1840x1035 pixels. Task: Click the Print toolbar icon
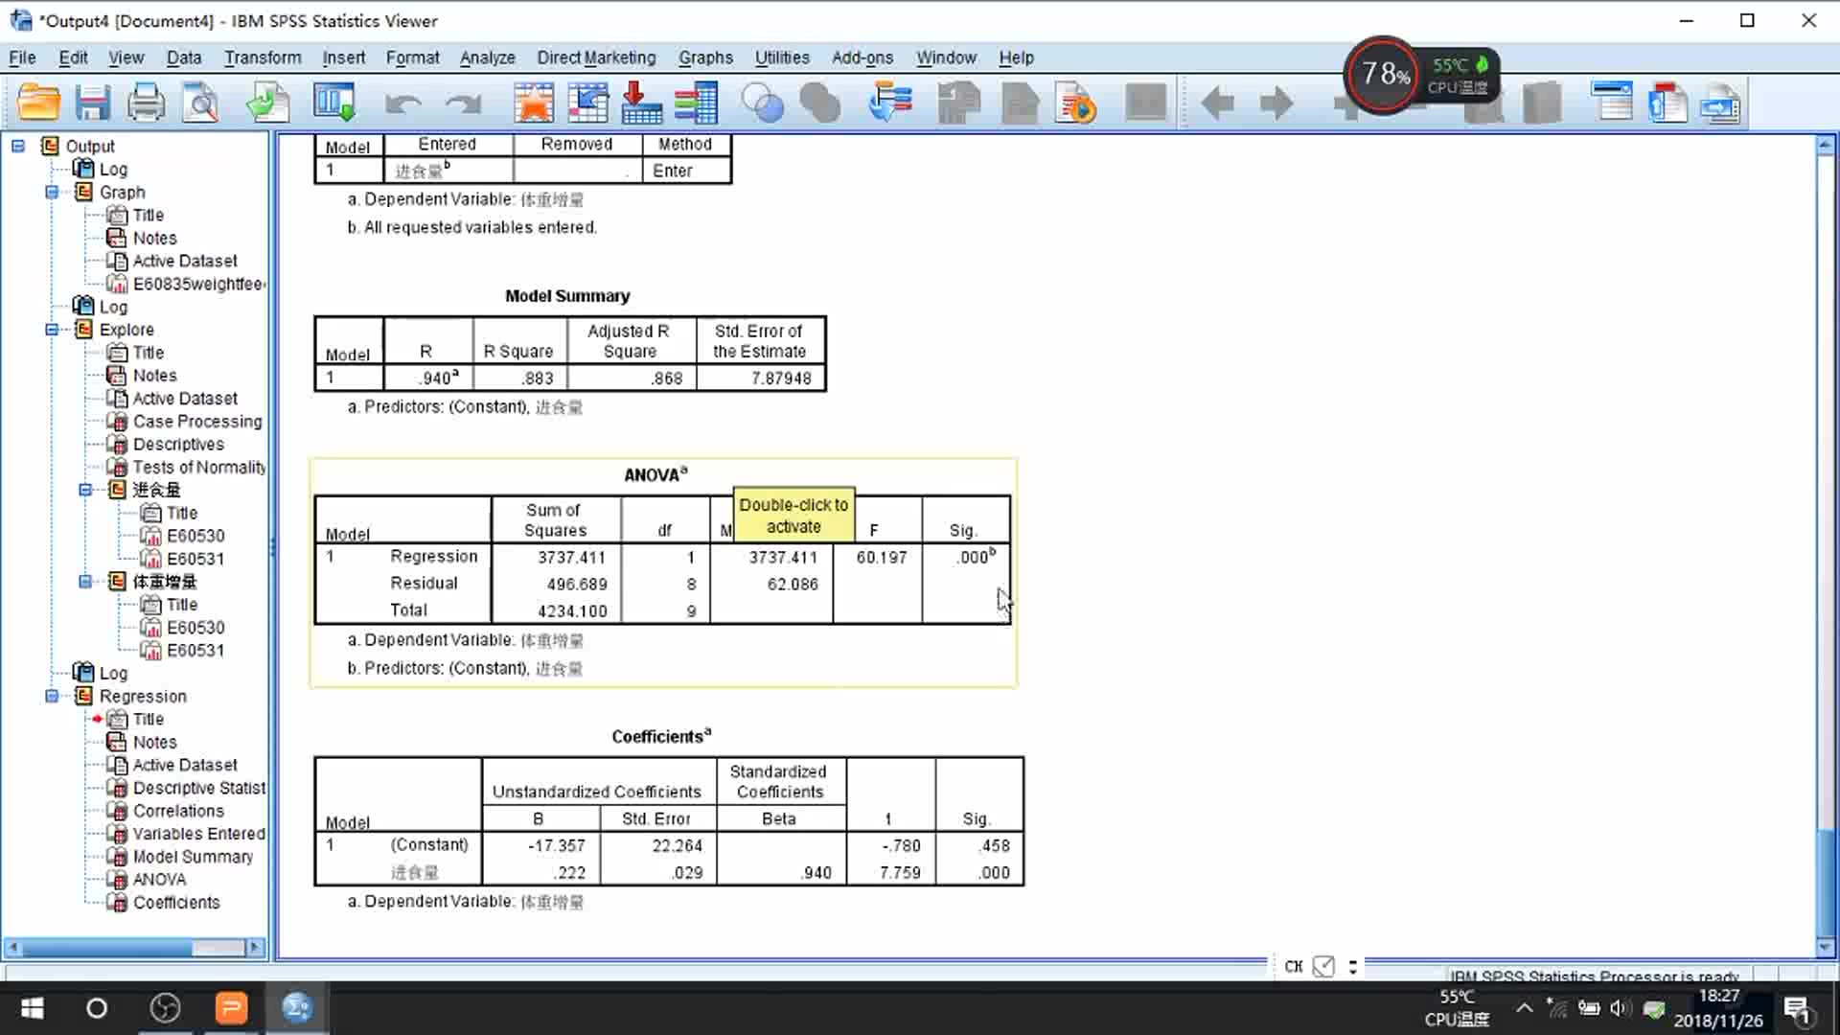[146, 103]
